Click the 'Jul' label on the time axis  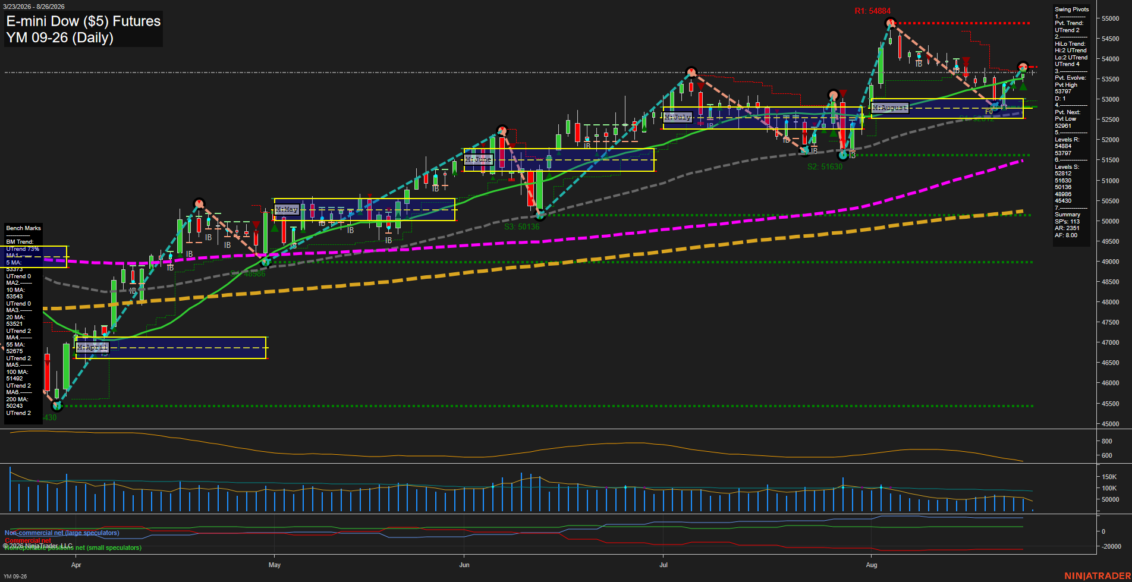(664, 565)
